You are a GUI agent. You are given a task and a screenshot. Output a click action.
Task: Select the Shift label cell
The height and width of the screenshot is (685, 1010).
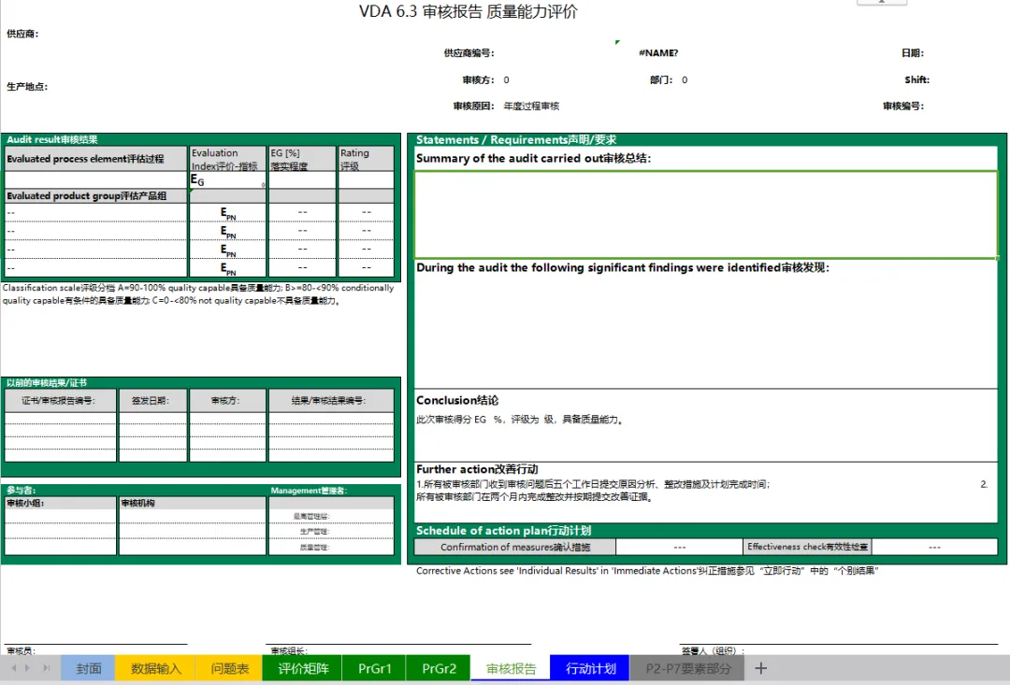[x=916, y=79]
